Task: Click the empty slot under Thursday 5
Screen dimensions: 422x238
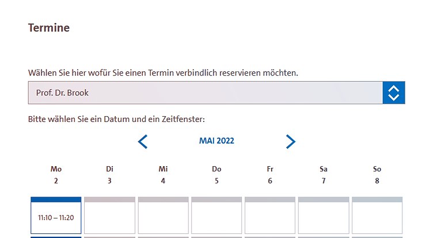Action: tap(216, 217)
